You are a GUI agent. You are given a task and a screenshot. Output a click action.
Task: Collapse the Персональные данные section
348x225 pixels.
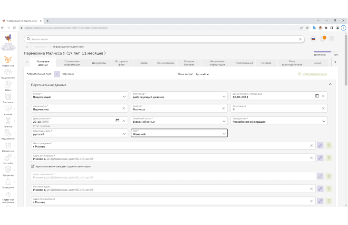click(x=330, y=84)
